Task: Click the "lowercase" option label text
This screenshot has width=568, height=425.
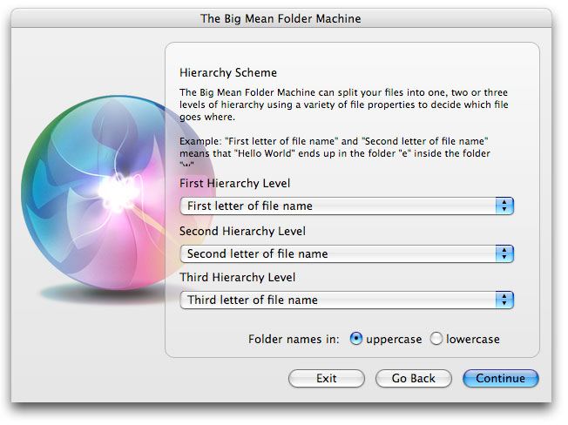Action: pyautogui.click(x=473, y=339)
